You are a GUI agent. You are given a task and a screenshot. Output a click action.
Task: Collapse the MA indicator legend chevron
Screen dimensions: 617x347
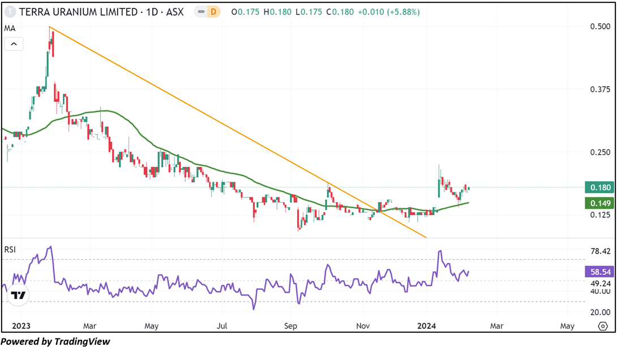[14, 44]
